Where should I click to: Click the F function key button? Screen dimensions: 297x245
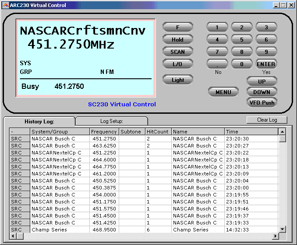178,28
